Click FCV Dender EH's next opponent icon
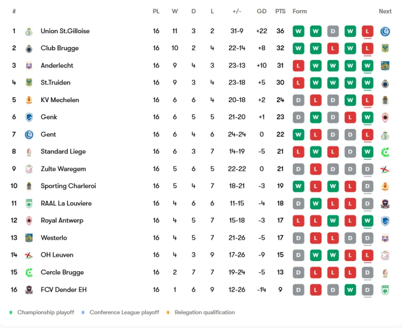The height and width of the screenshot is (328, 402). pyautogui.click(x=385, y=289)
